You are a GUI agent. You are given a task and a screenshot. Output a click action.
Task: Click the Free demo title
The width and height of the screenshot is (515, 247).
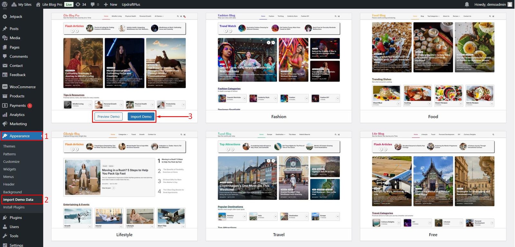433,235
